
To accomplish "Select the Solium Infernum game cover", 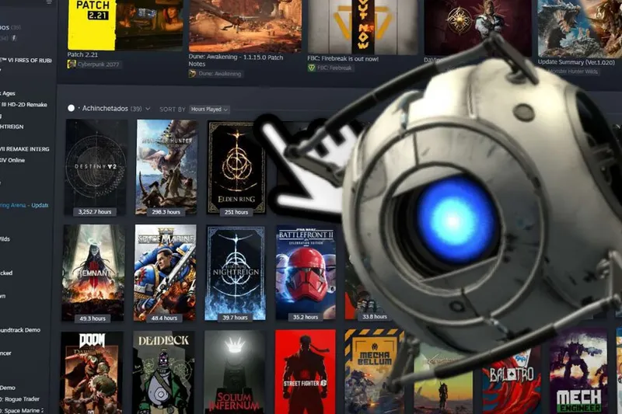I will (x=235, y=373).
